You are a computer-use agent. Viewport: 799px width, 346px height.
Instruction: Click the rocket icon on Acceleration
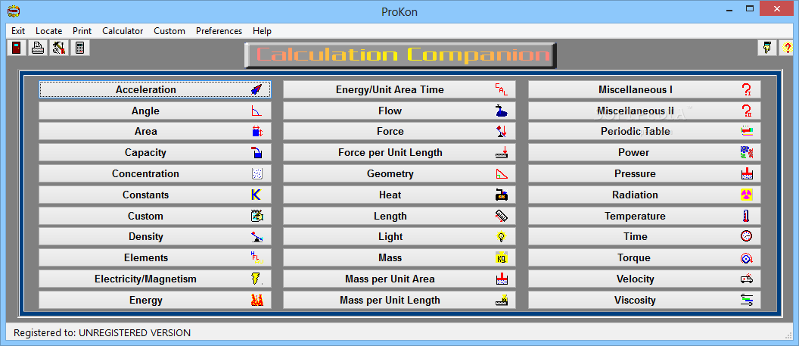pyautogui.click(x=256, y=89)
